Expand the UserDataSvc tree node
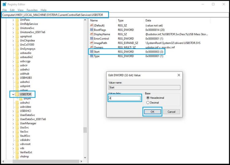Screen dimensions: 230x165 [x=13, y=115]
